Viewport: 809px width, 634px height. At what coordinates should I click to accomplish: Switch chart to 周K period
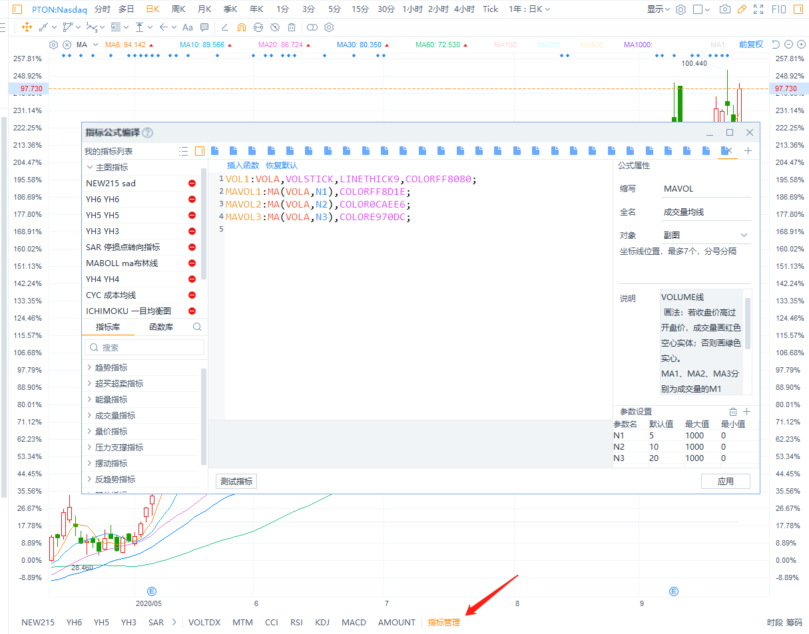pos(178,9)
